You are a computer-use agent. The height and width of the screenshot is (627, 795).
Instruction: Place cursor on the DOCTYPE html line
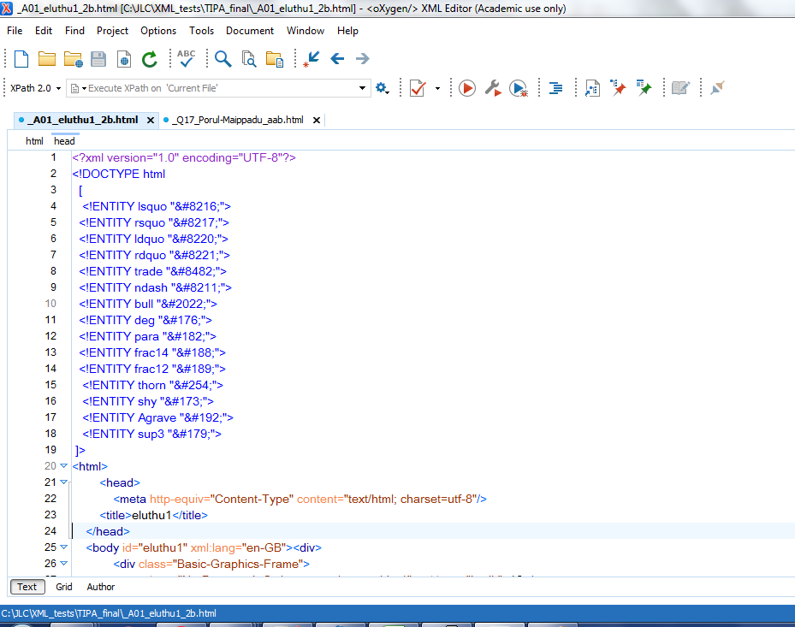119,174
